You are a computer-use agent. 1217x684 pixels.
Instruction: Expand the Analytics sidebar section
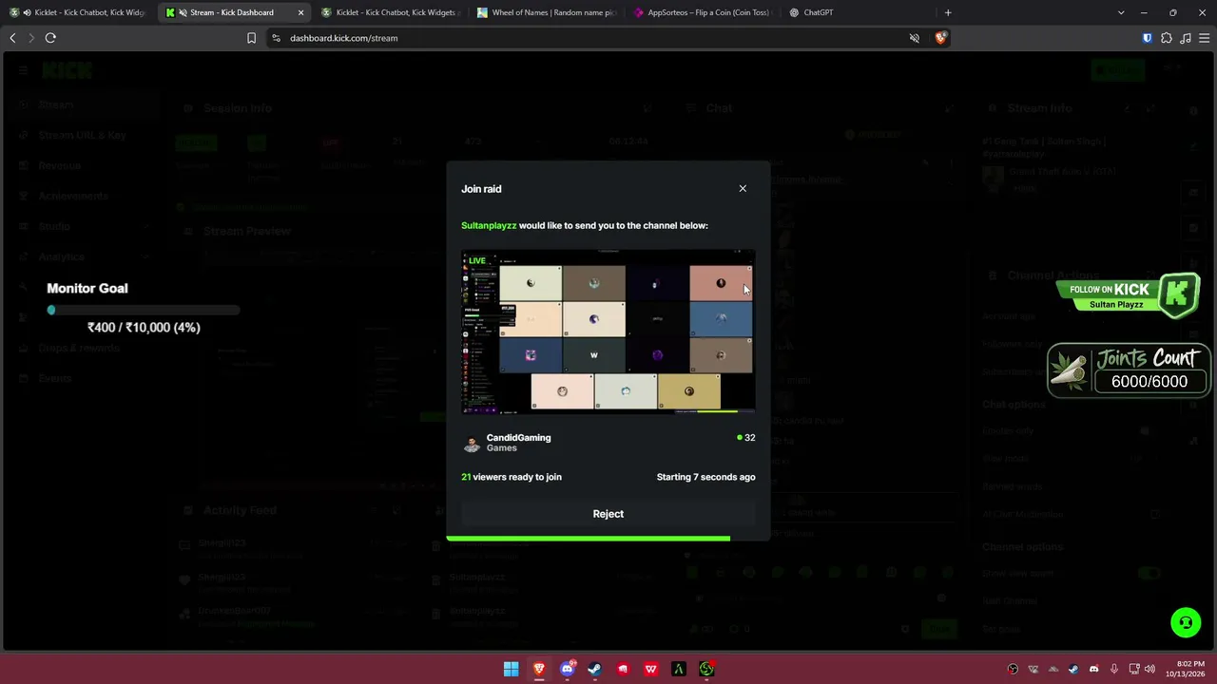pos(84,256)
